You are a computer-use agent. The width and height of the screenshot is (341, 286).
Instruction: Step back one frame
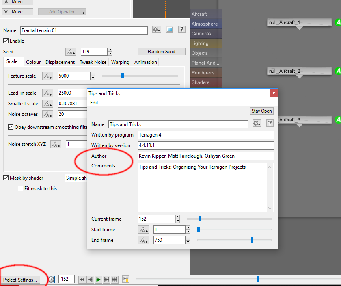[90, 279]
